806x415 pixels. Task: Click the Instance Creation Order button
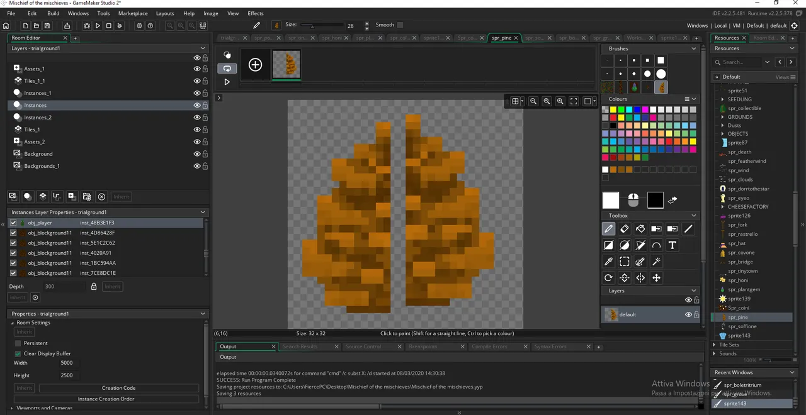click(x=106, y=399)
